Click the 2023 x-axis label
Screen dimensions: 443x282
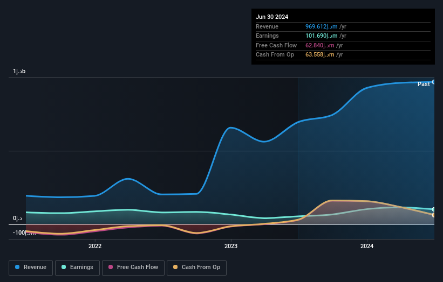pos(231,246)
